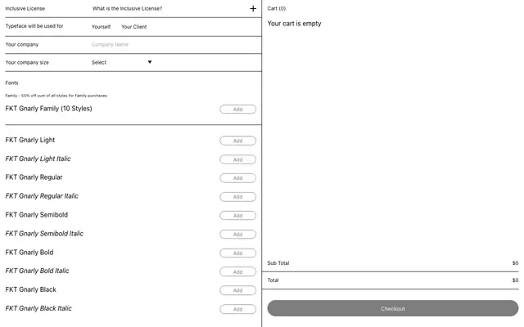Open What is the Inclusive License?
This screenshot has width=524, height=327.
coord(128,9)
